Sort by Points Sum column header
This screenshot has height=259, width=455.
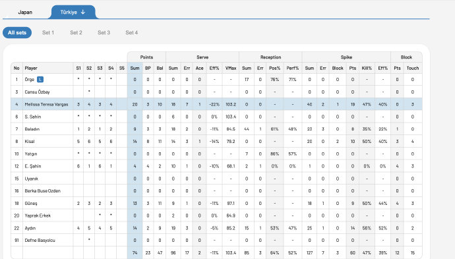pyautogui.click(x=135, y=68)
